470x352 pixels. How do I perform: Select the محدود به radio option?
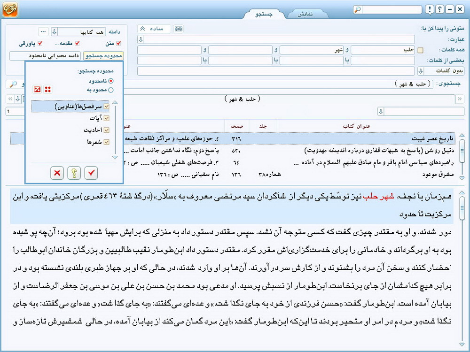coord(111,90)
